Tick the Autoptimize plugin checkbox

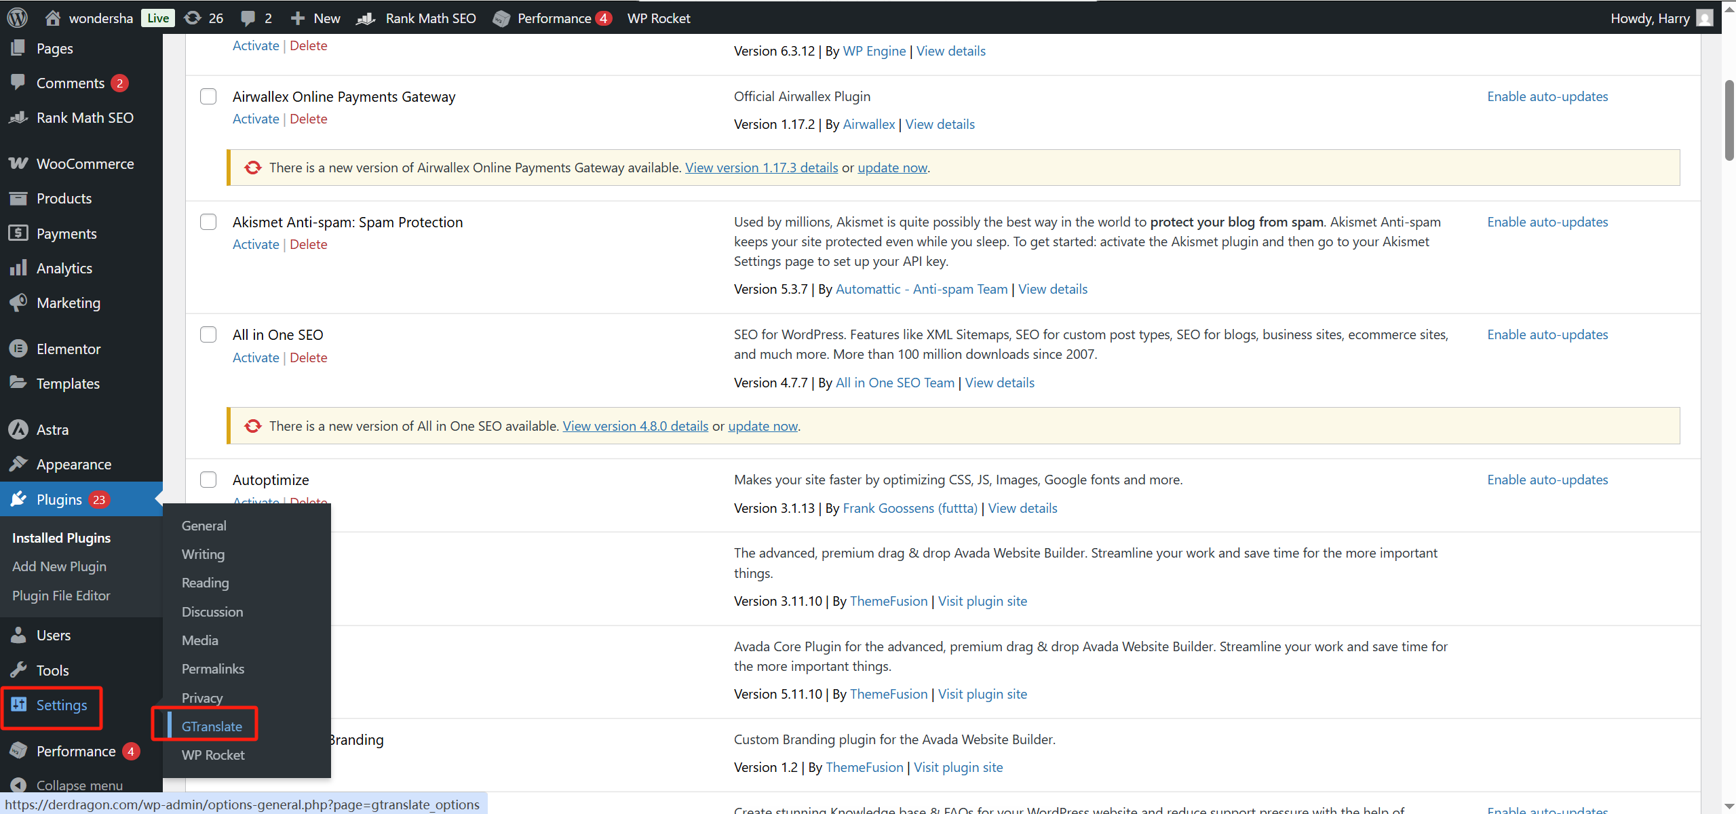[208, 480]
